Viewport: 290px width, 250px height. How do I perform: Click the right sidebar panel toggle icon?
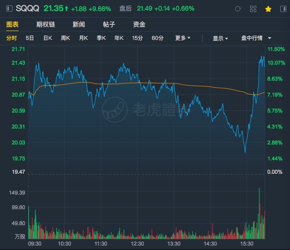pyautogui.click(x=283, y=9)
